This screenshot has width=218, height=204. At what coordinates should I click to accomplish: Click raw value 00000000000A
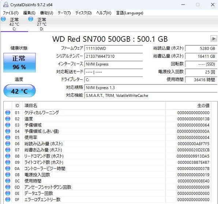(x=193, y=131)
